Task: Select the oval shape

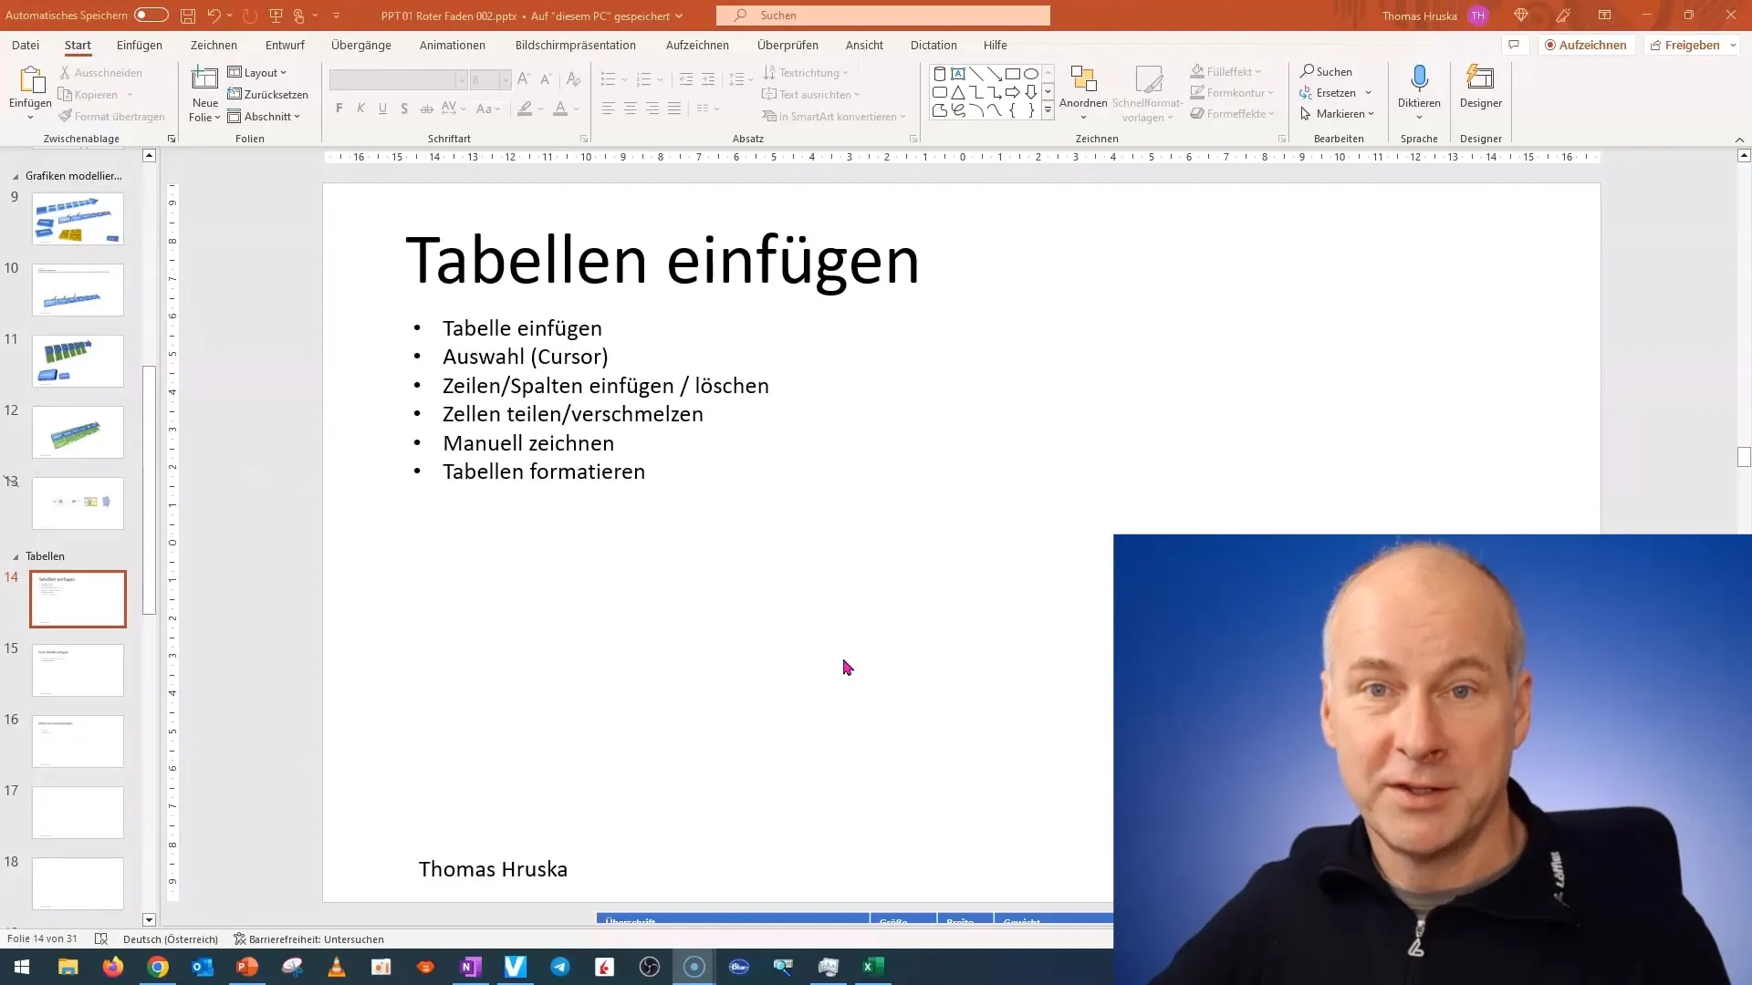Action: coord(1031,74)
